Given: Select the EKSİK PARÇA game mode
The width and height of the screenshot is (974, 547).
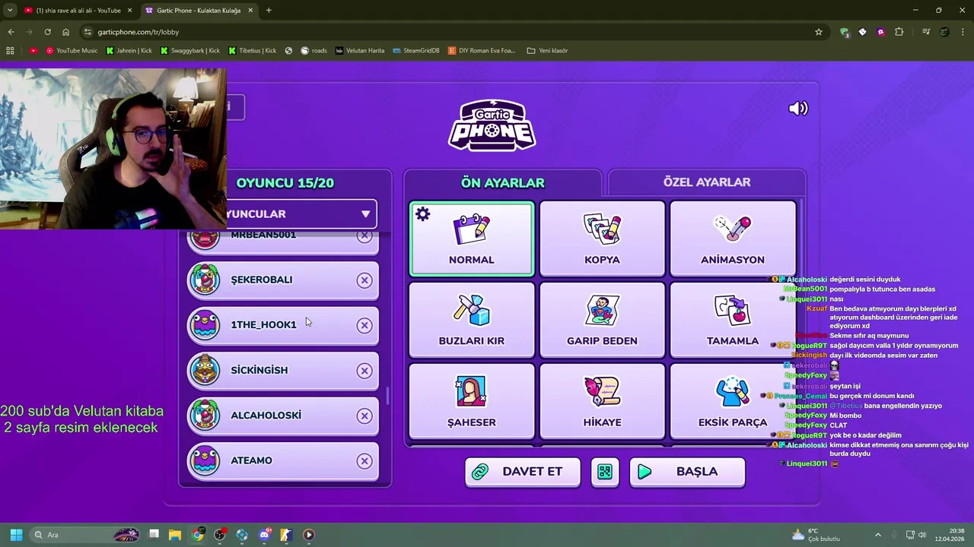Looking at the screenshot, I should (x=732, y=401).
